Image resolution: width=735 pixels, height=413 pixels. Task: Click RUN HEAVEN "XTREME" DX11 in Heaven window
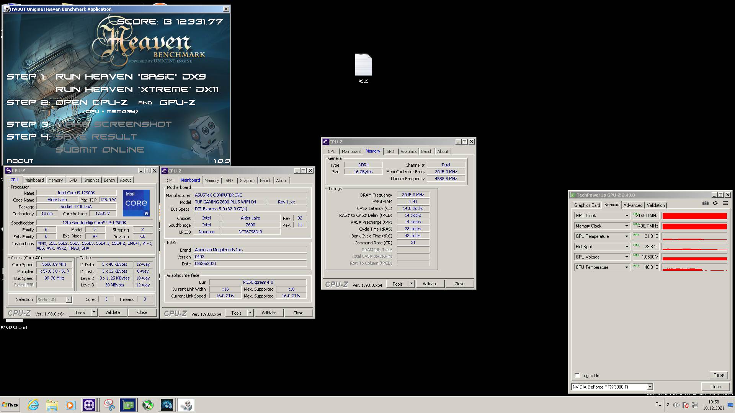pos(137,89)
